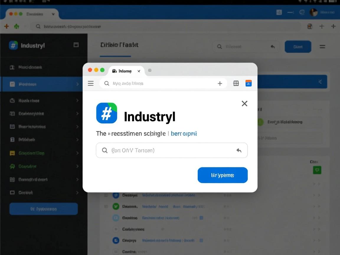Click the plus icon in popup address bar

point(220,84)
